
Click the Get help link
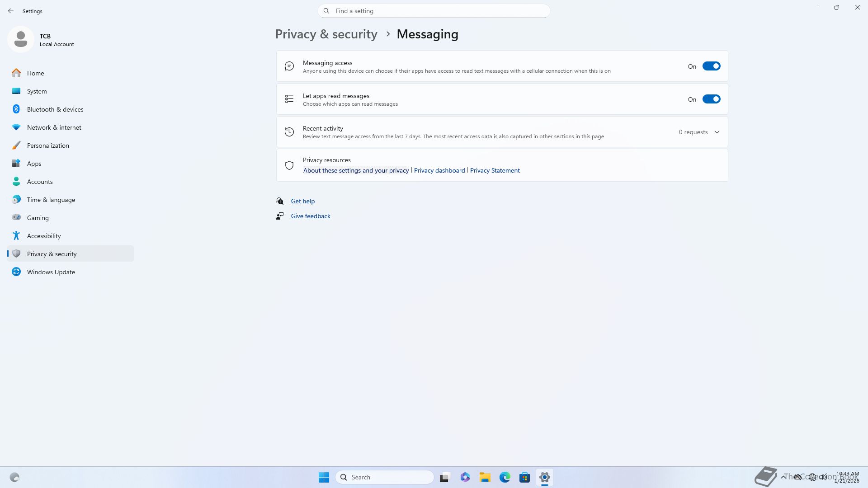pyautogui.click(x=302, y=202)
